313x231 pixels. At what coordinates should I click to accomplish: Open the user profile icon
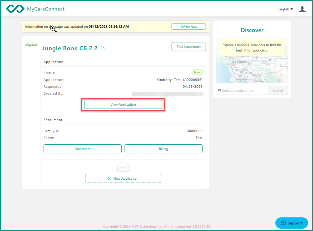(302, 9)
